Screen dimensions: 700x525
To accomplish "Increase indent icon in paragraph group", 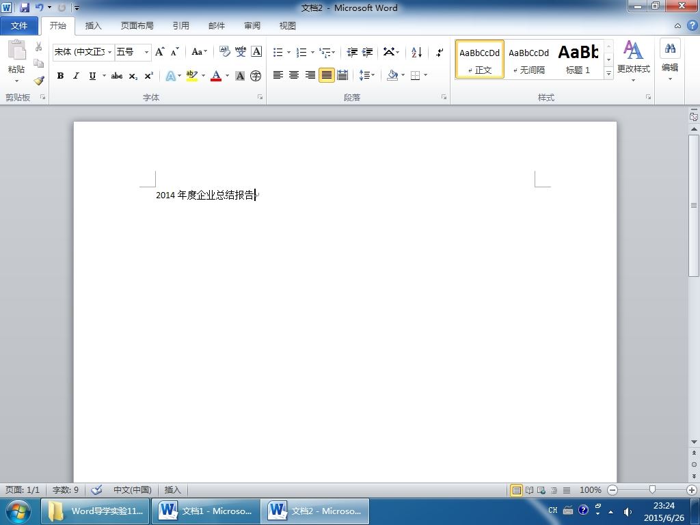I will [x=367, y=52].
